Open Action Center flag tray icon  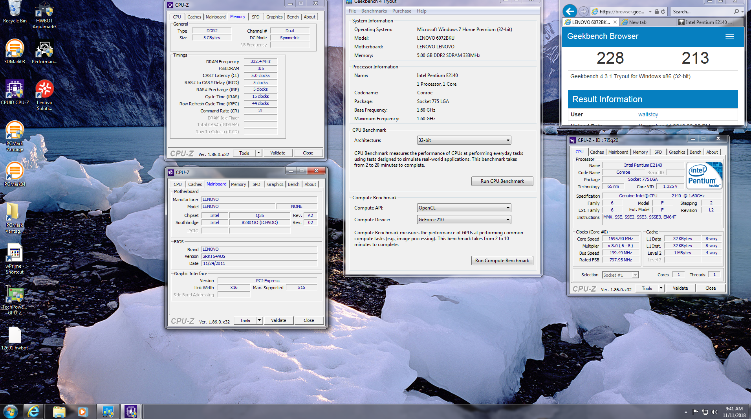coord(696,412)
